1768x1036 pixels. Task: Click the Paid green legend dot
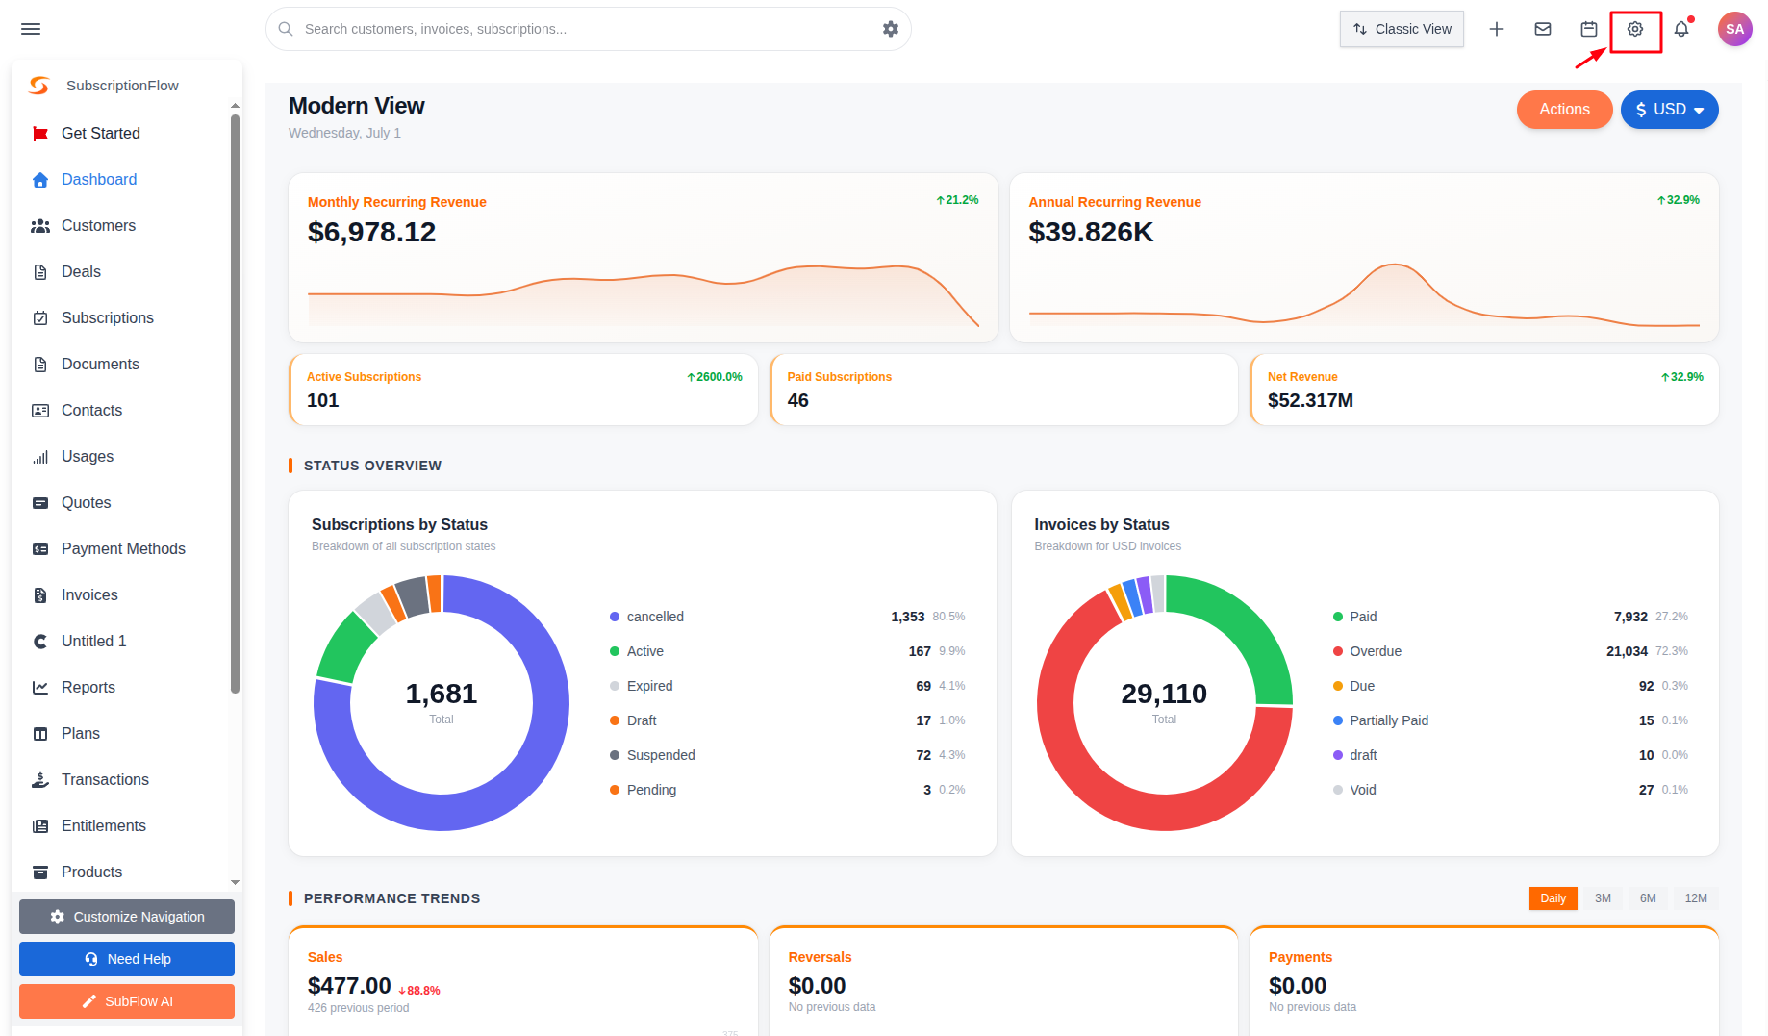[x=1338, y=617]
